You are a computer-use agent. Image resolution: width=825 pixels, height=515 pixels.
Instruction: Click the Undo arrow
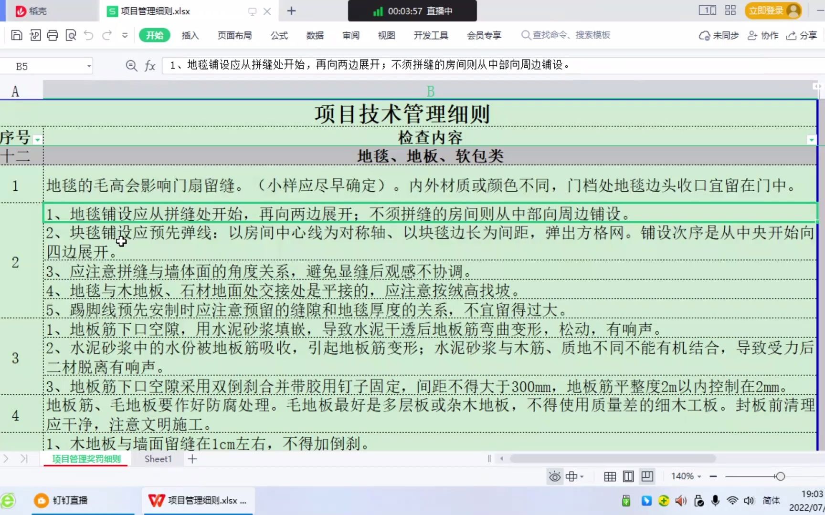point(89,35)
